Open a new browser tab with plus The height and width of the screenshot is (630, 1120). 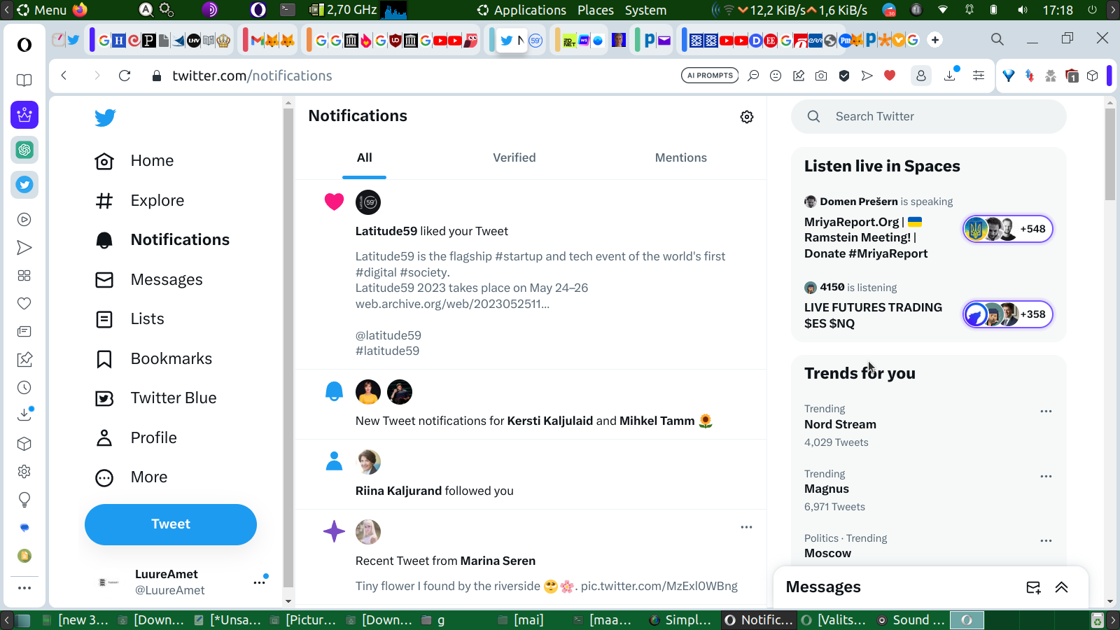935,40
